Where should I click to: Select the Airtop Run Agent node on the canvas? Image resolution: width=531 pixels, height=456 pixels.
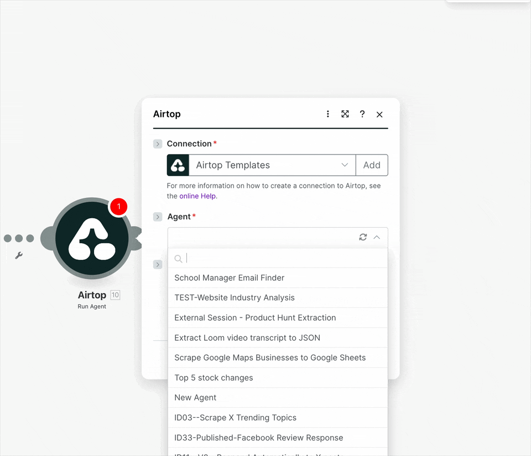(91, 238)
